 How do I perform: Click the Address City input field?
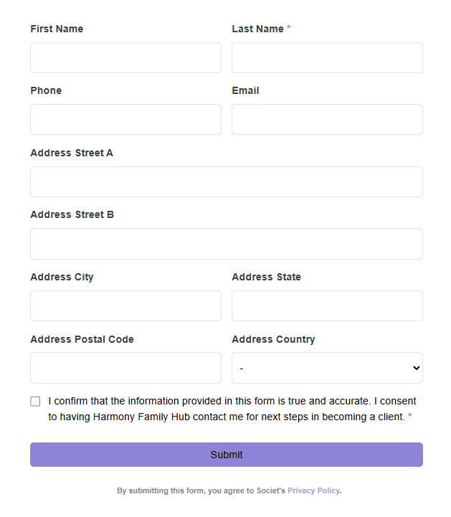point(125,305)
